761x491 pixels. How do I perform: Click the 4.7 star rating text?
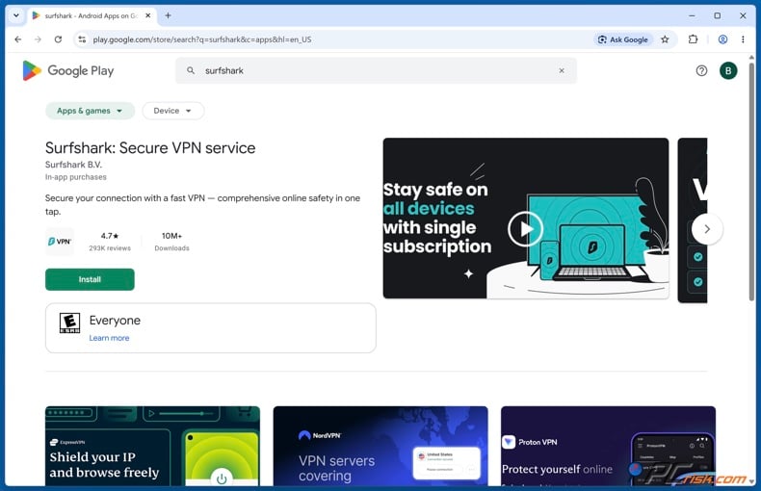[110, 236]
